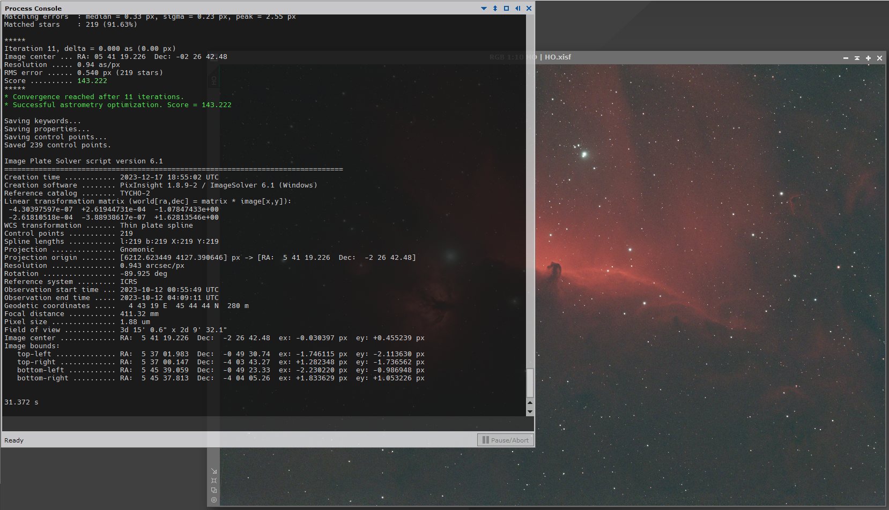
Task: Click the Process Console auto-hide arrow icon
Action: 517,9
